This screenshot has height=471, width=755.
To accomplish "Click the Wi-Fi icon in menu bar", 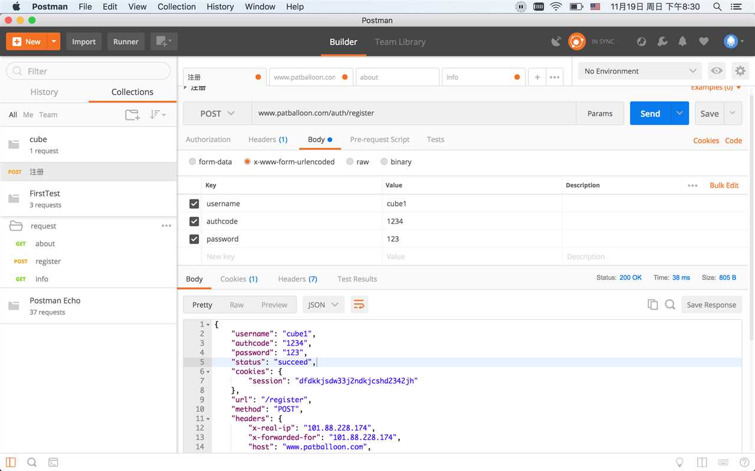I will [556, 6].
